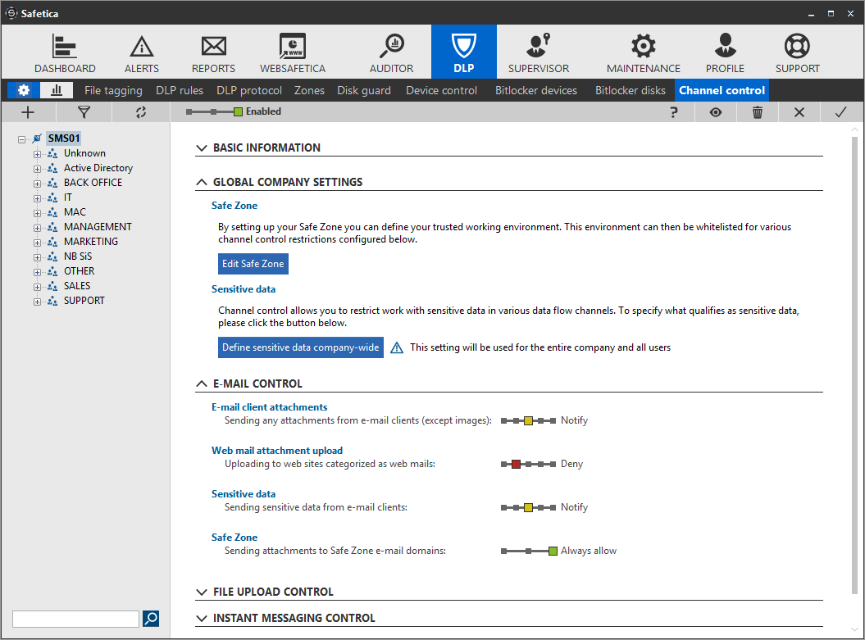
Task: Click the vertical scrollbar in settings panel
Action: click(854, 364)
